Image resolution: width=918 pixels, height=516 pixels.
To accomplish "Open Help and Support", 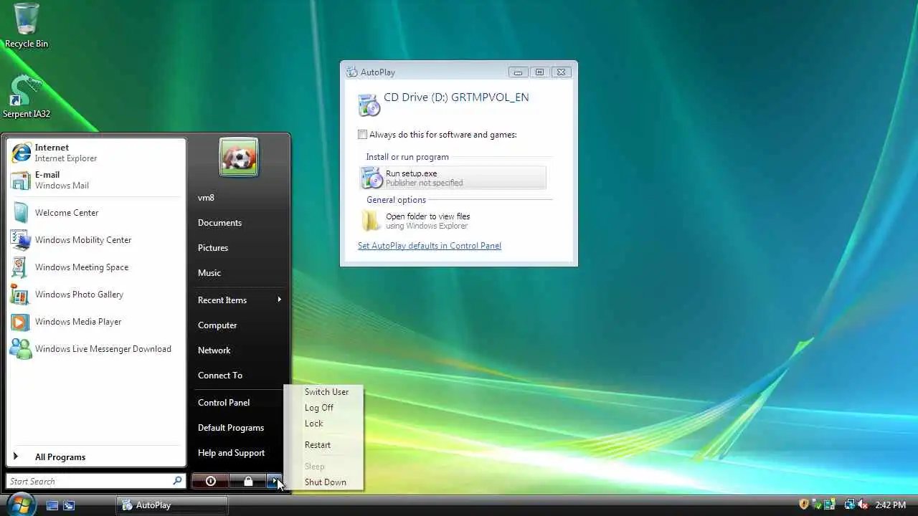I will (x=239, y=453).
